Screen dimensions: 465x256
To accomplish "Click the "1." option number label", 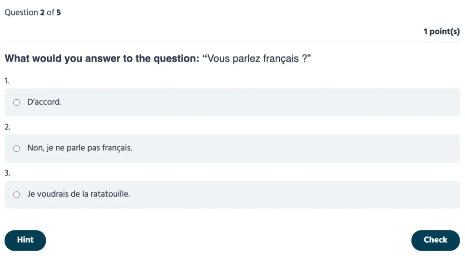I will point(7,81).
